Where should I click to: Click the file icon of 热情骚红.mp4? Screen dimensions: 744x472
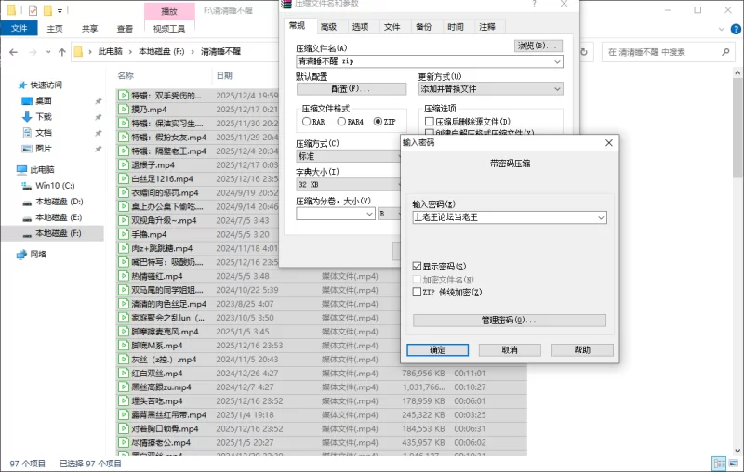pyautogui.click(x=124, y=276)
